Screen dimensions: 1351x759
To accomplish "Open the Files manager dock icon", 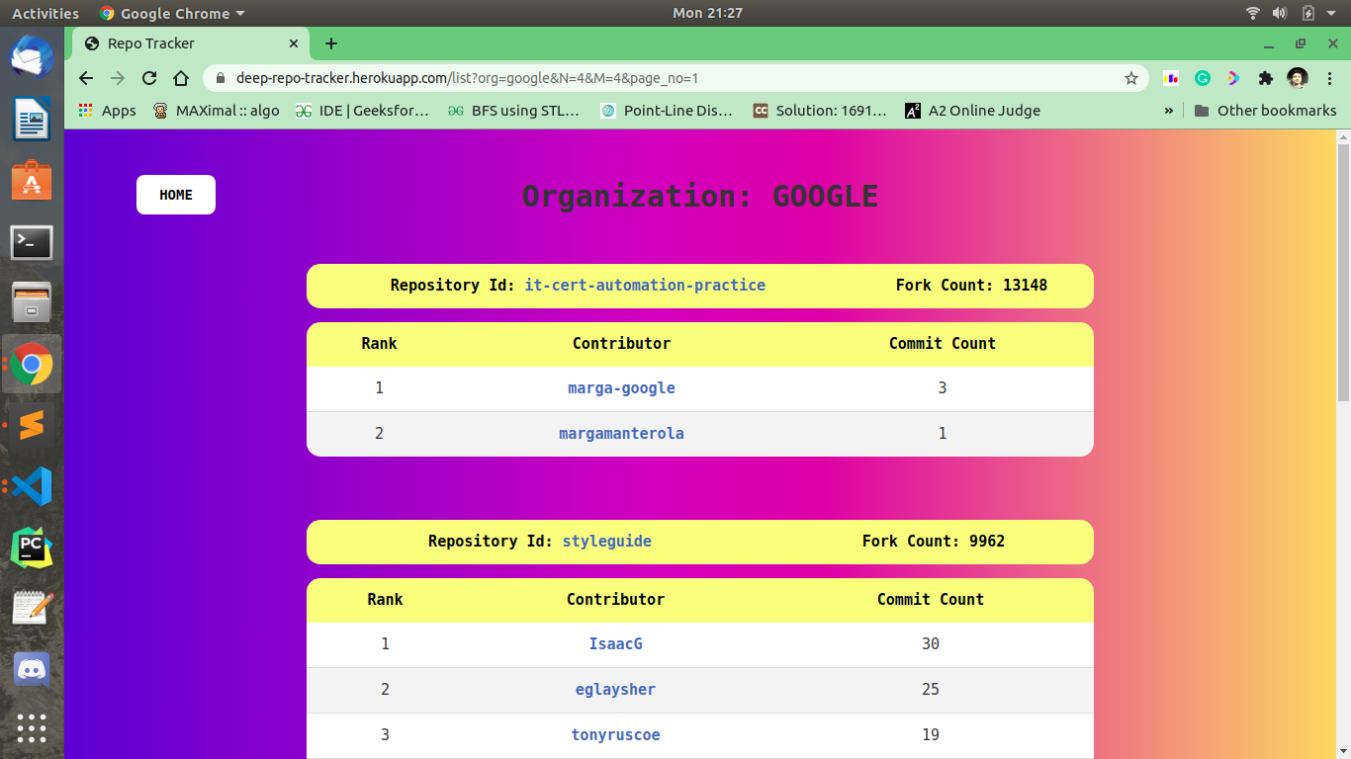I will pyautogui.click(x=32, y=302).
